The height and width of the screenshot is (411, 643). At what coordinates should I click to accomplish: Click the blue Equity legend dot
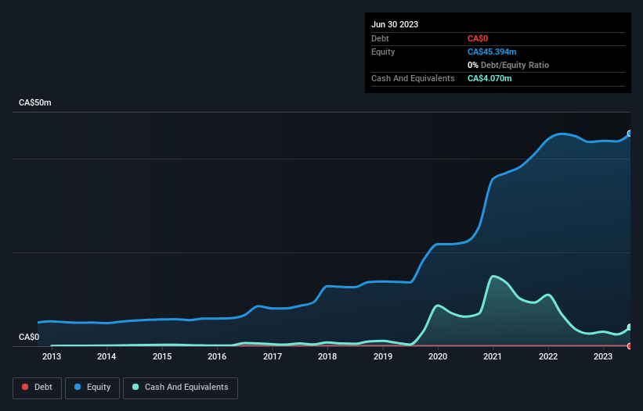77,387
